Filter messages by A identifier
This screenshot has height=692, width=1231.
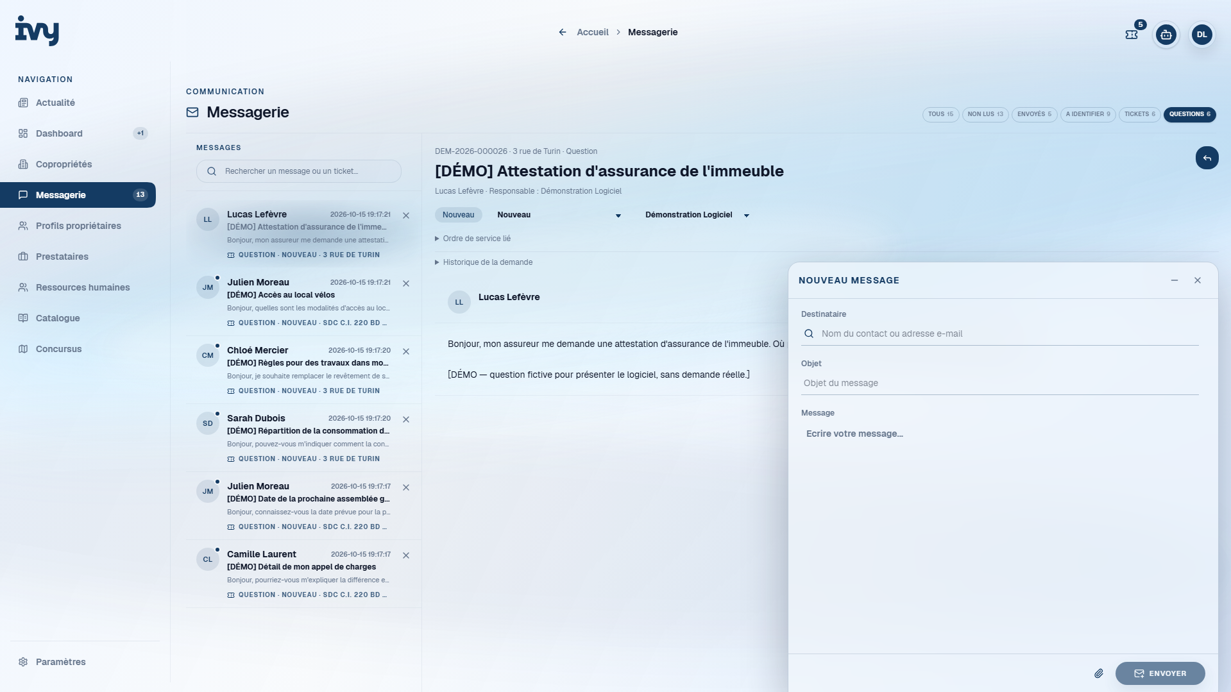(1088, 114)
